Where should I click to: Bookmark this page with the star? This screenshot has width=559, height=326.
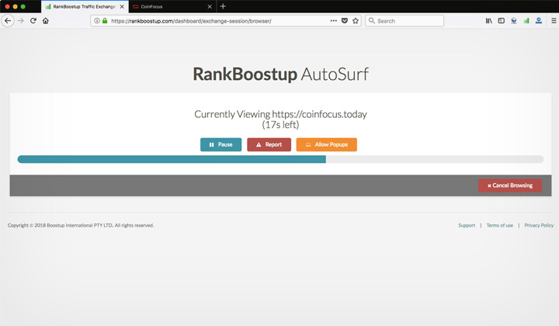356,21
